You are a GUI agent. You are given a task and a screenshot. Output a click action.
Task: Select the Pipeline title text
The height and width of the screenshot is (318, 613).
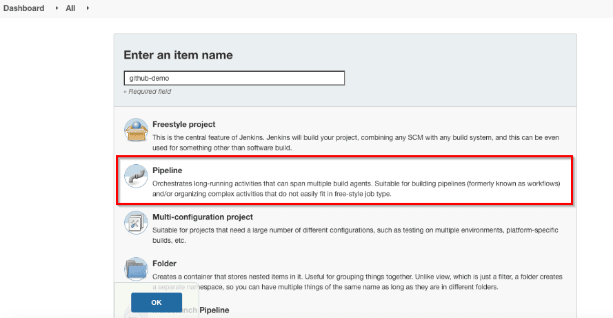point(168,170)
